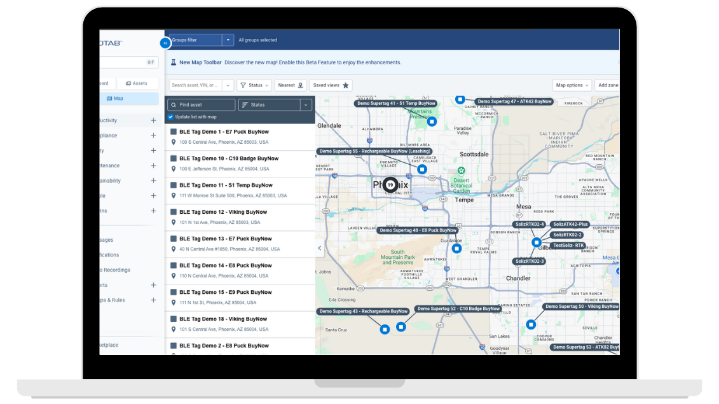Select the checkbox for BLE Tag Demo 1
Screen dimensions: 719x404
click(174, 132)
